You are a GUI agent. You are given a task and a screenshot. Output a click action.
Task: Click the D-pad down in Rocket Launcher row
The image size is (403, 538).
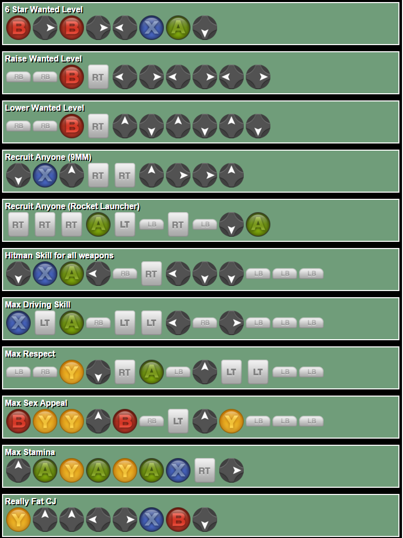pos(231,224)
